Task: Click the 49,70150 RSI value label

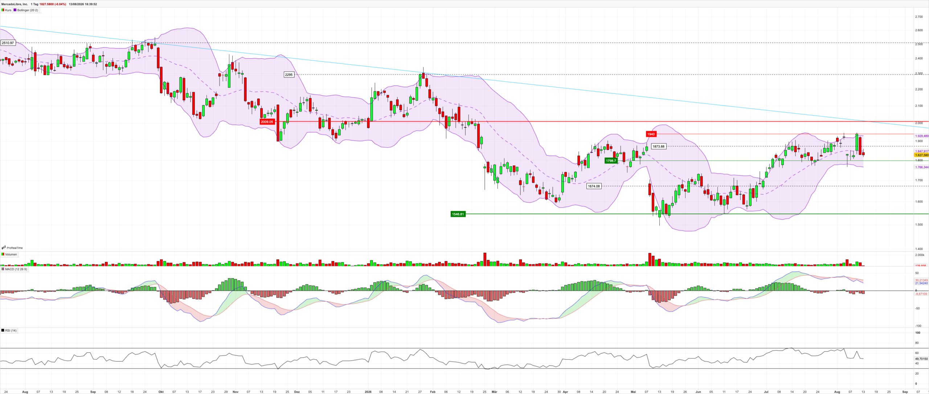Action: 921,359
